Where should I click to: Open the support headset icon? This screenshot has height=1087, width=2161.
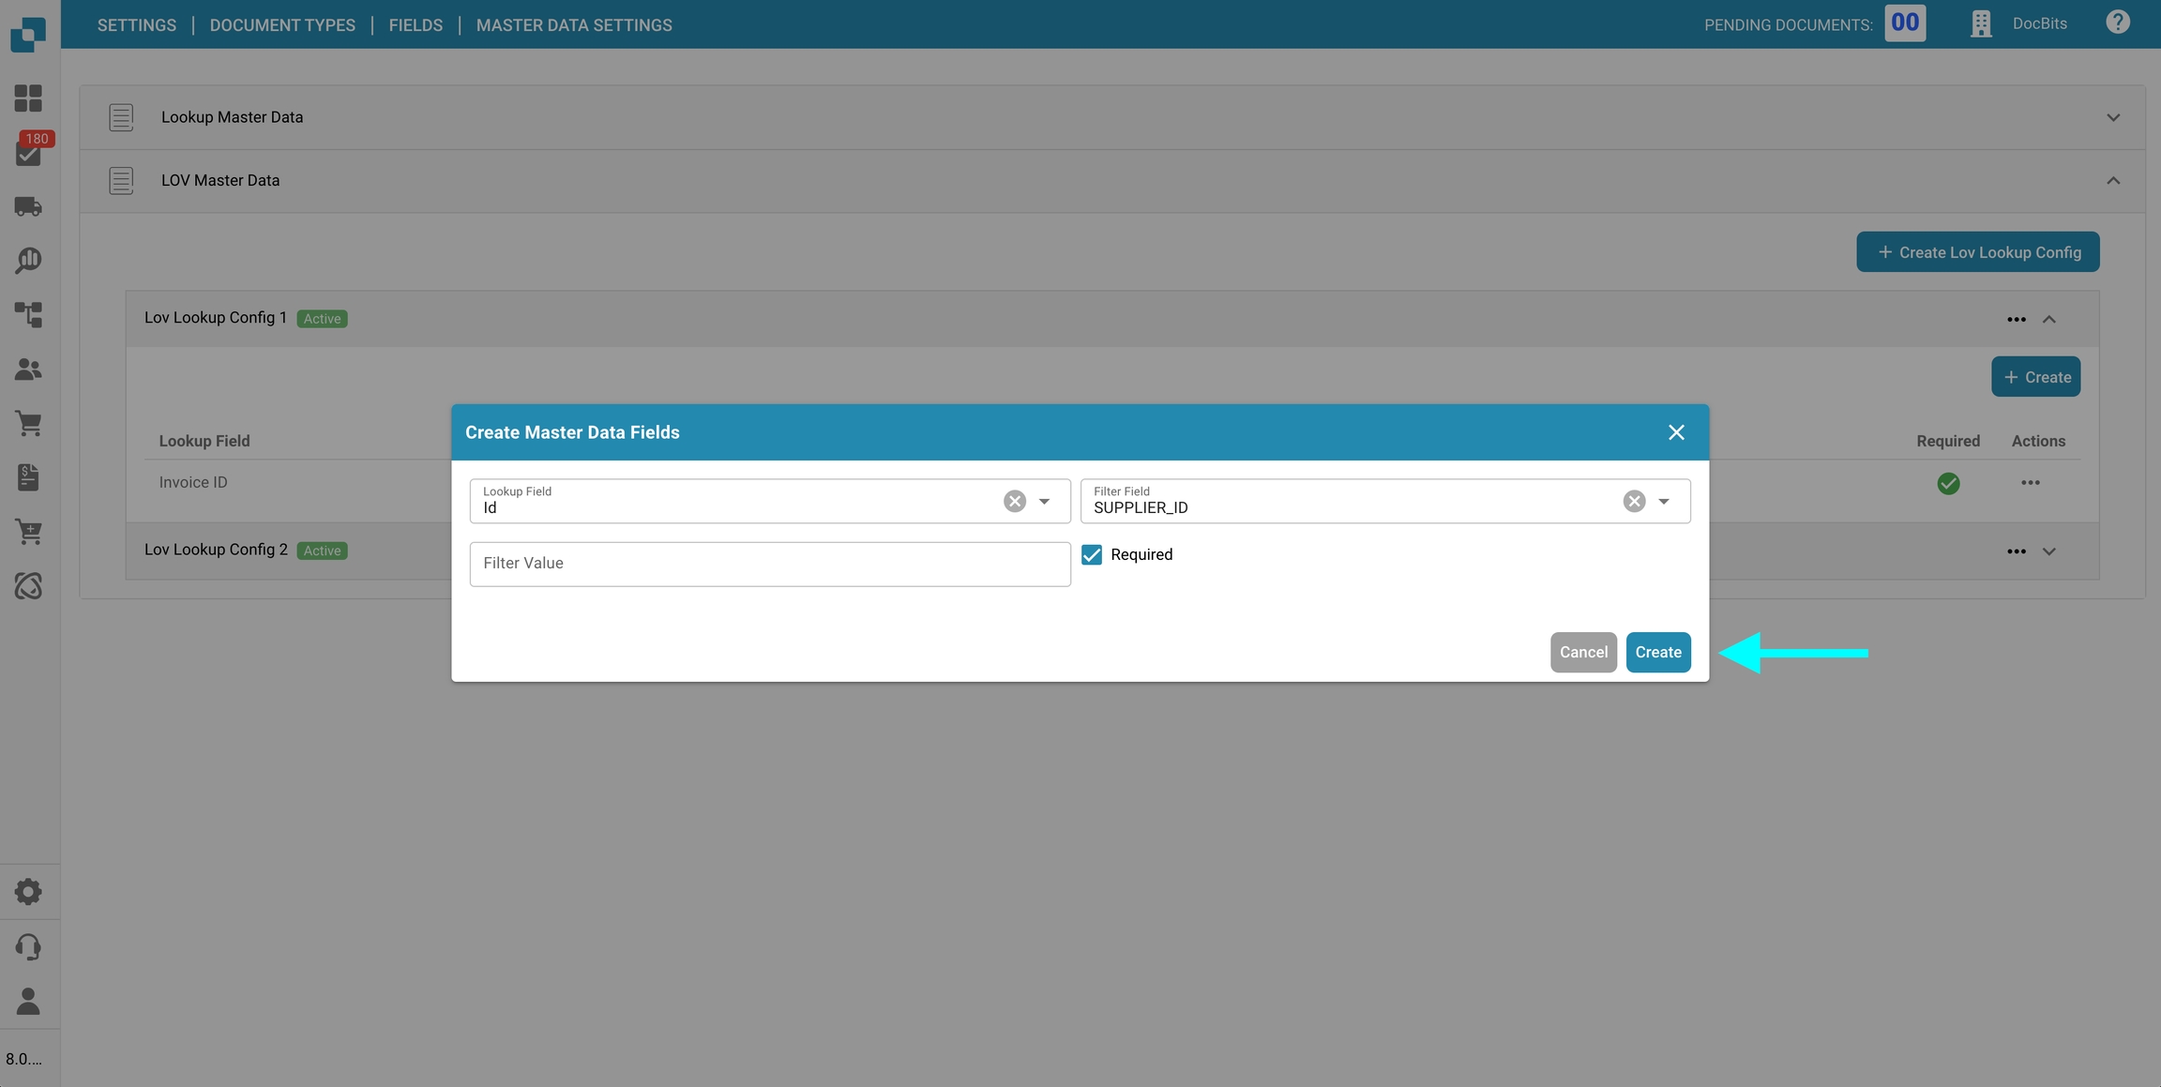pyautogui.click(x=28, y=946)
